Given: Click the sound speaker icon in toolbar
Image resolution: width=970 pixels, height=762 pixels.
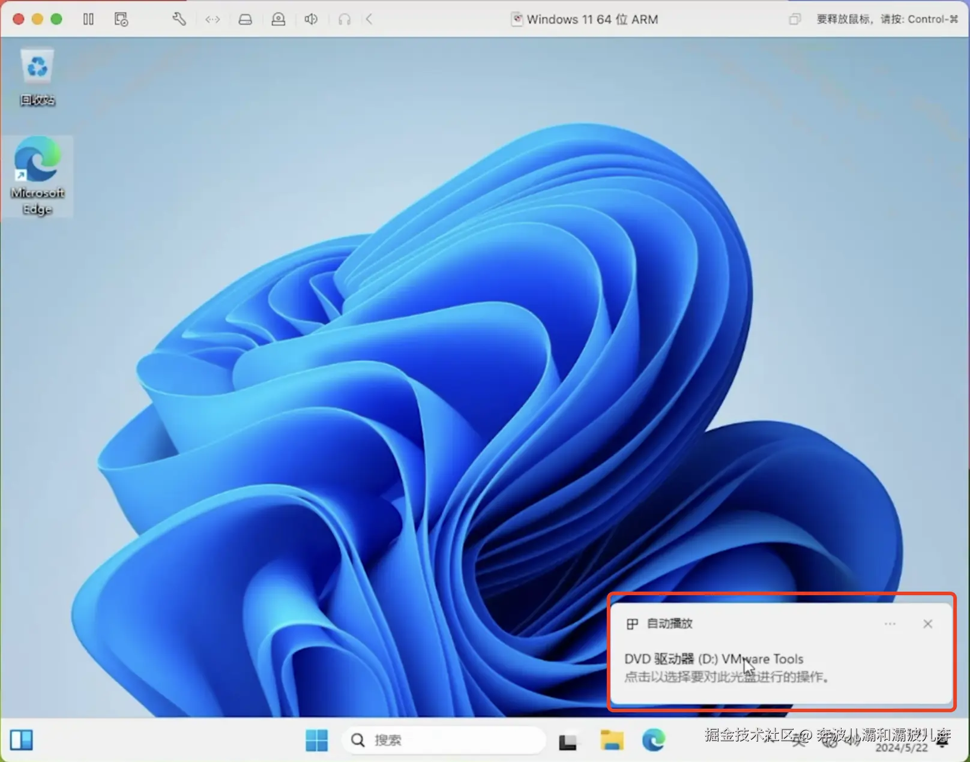Looking at the screenshot, I should tap(311, 19).
